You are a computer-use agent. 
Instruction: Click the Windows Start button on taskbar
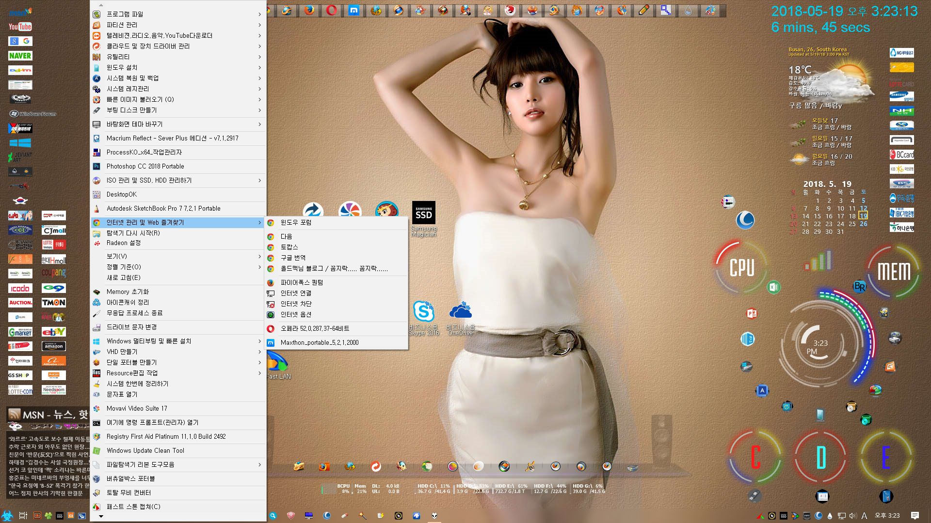tap(7, 516)
